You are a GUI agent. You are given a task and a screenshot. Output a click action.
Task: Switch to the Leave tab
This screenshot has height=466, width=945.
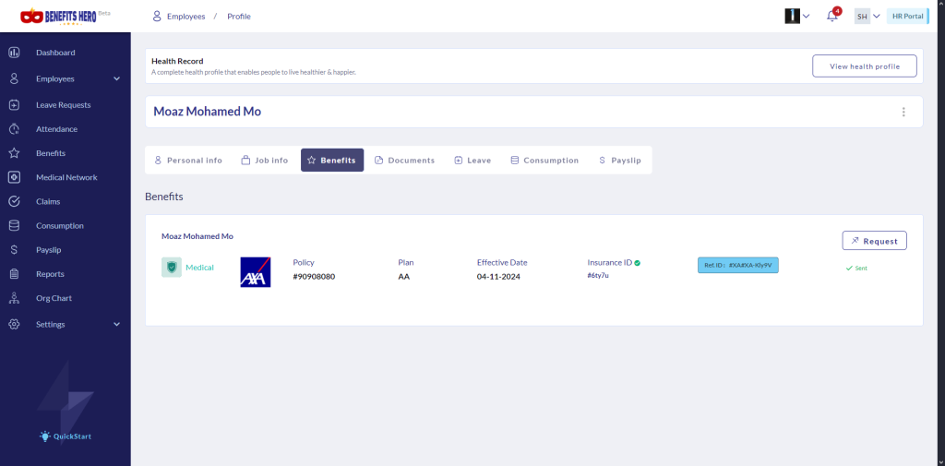point(472,161)
